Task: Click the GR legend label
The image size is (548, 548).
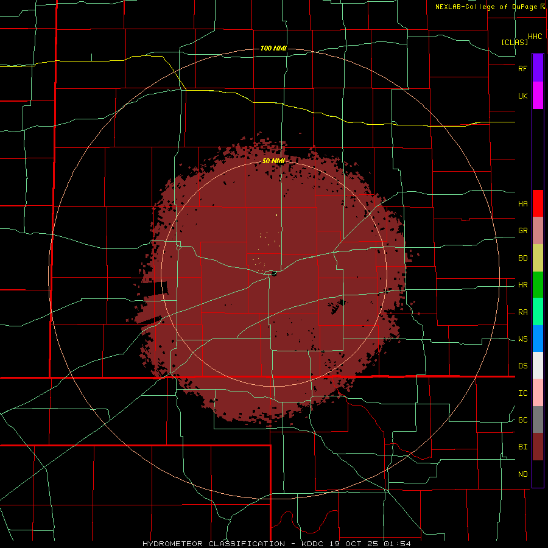Action: (x=522, y=231)
